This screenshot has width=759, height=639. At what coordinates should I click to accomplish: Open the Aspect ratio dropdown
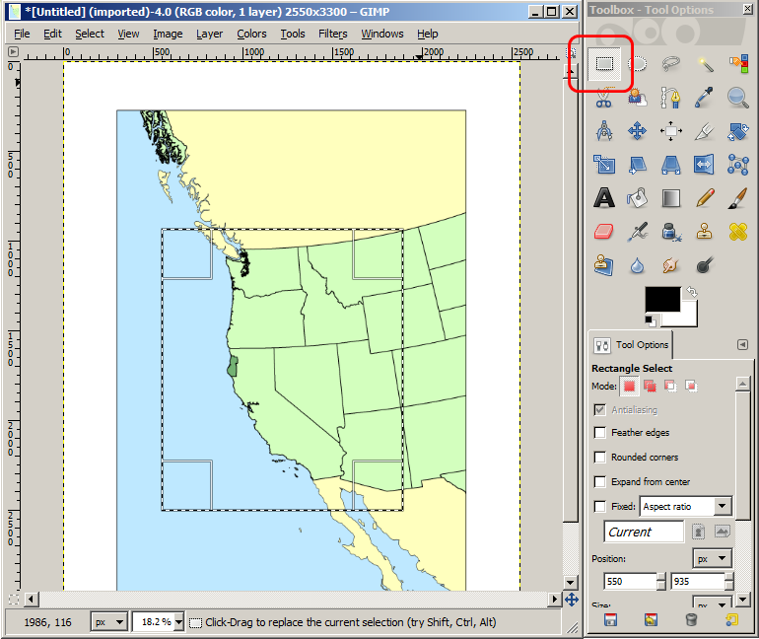(686, 507)
